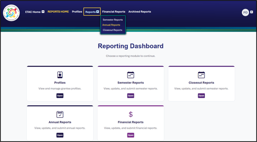Open the Profiles module
257x142 pixels.
[x=60, y=96]
